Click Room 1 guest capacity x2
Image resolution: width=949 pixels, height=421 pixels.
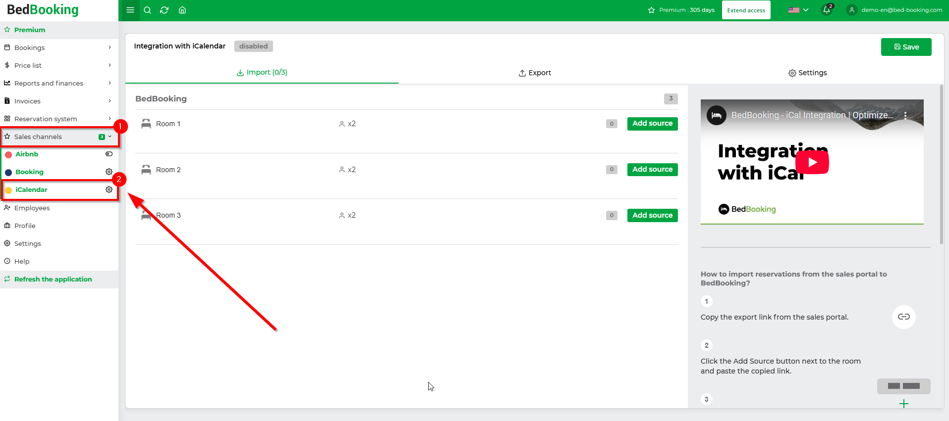(x=347, y=124)
